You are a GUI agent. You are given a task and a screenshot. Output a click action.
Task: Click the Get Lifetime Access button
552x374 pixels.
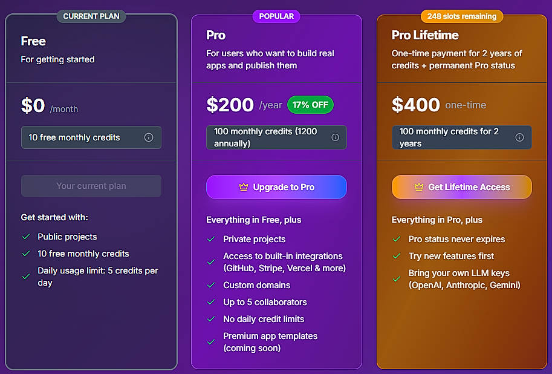[x=461, y=187]
